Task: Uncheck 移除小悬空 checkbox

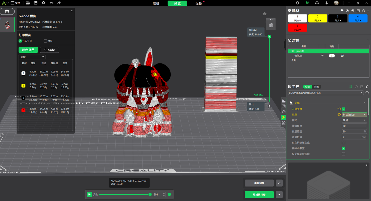Action: pos(343,148)
